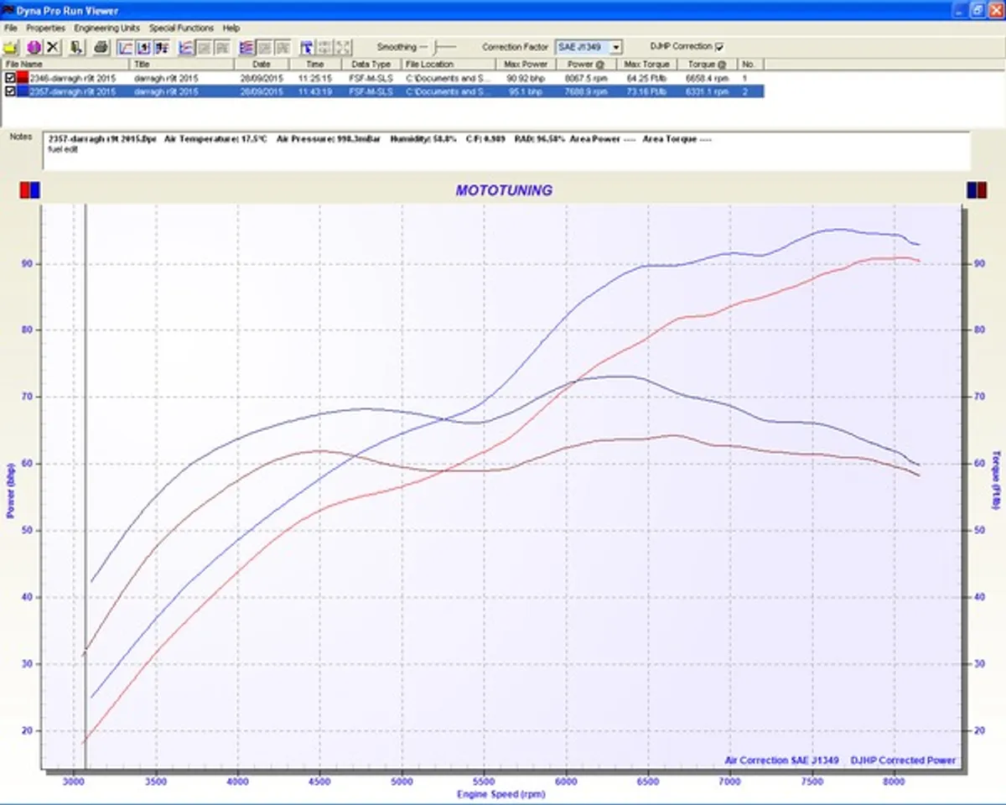This screenshot has width=1006, height=805.
Task: Click the run export icon beside Print
Action: pos(75,46)
